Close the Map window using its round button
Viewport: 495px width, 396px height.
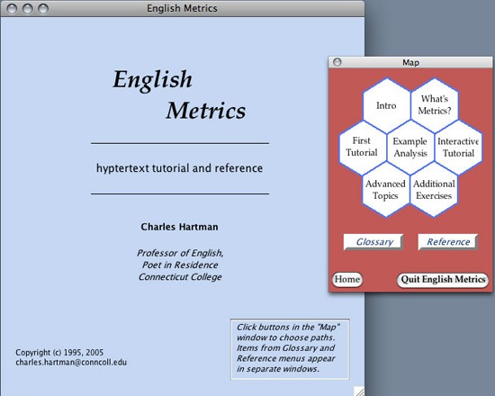(x=337, y=62)
